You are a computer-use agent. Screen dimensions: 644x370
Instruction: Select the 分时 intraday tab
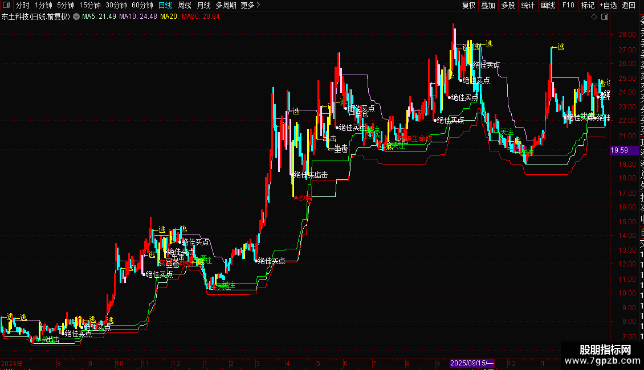click(x=23, y=5)
